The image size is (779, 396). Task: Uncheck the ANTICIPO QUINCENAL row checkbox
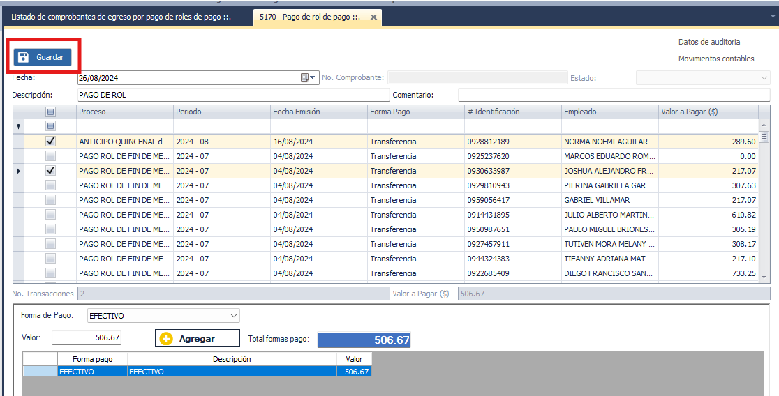(50, 142)
